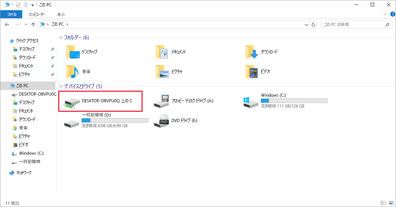The width and height of the screenshot is (396, 207).
Task: Open the ファイル ribbon tab
Action: [x=11, y=14]
